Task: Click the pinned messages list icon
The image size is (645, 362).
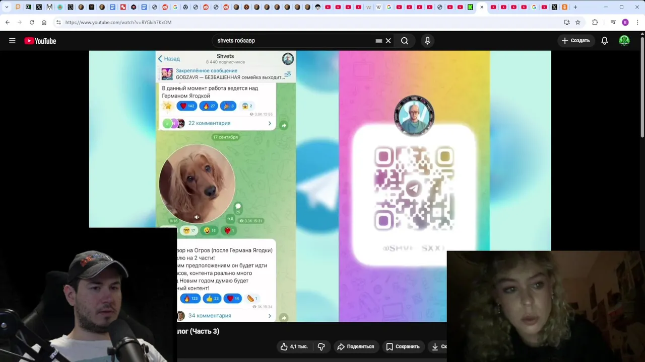Action: point(288,74)
